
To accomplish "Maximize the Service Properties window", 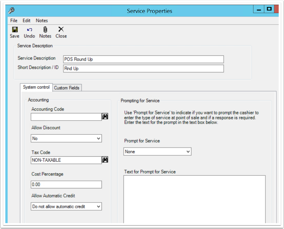I will (269, 9).
